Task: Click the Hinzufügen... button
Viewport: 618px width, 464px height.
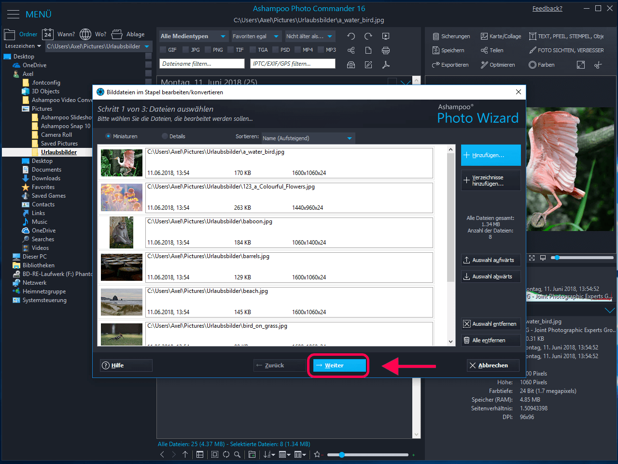Action: pyautogui.click(x=491, y=155)
